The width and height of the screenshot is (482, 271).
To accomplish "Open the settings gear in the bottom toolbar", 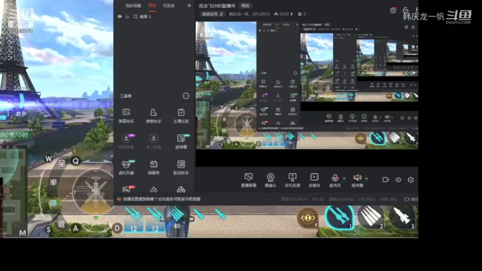I will [x=411, y=179].
